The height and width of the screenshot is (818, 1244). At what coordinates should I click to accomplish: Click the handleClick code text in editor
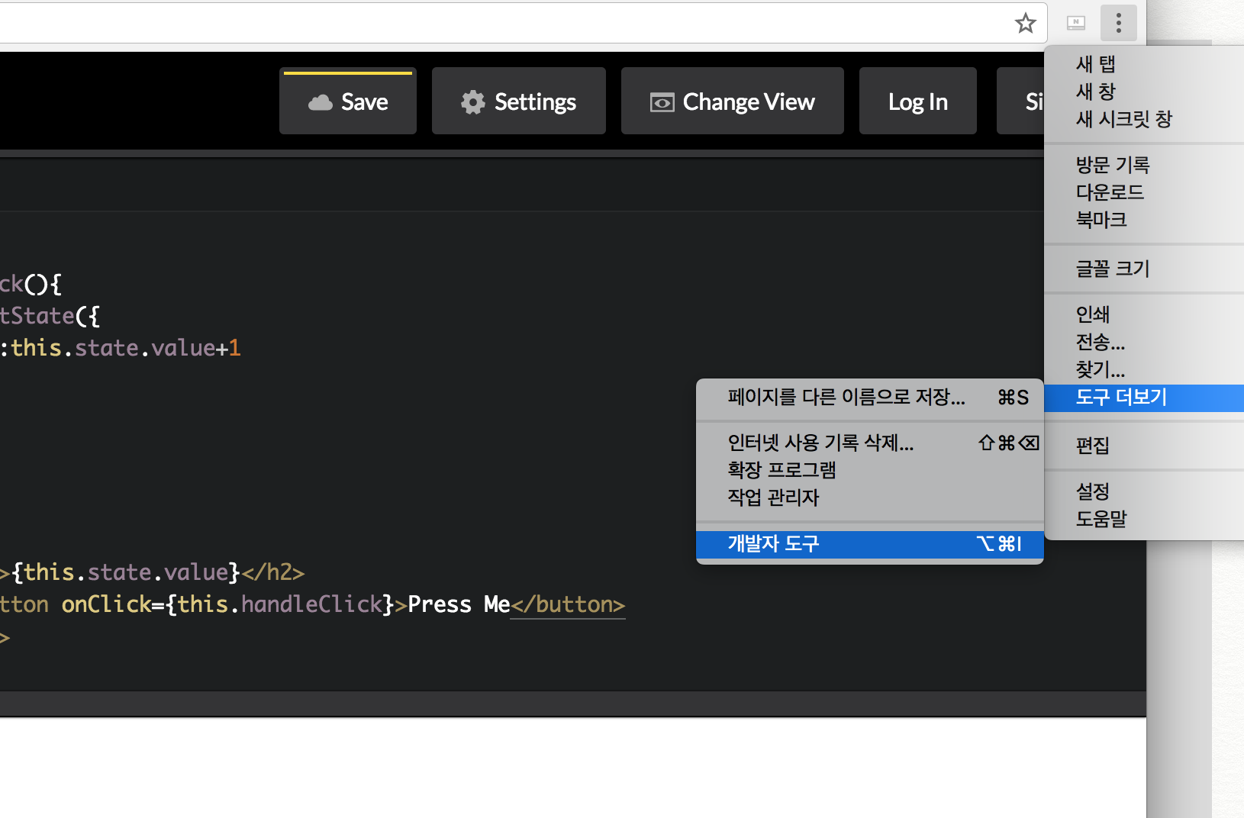(x=311, y=604)
